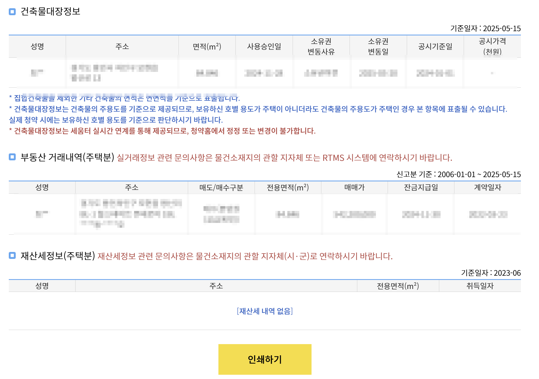Click the blue square icon beside 건축물대장정보
The width and height of the screenshot is (539, 379).
[12, 11]
